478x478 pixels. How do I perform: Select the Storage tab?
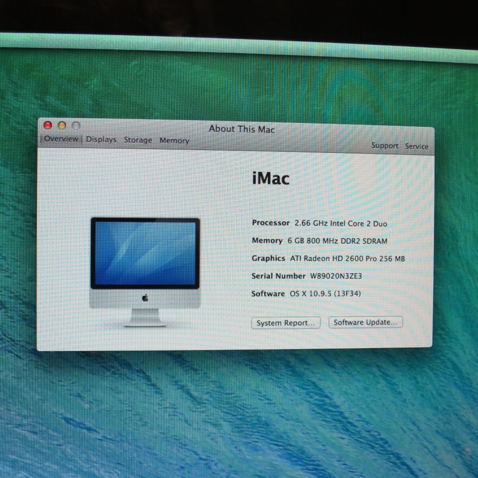pyautogui.click(x=138, y=140)
